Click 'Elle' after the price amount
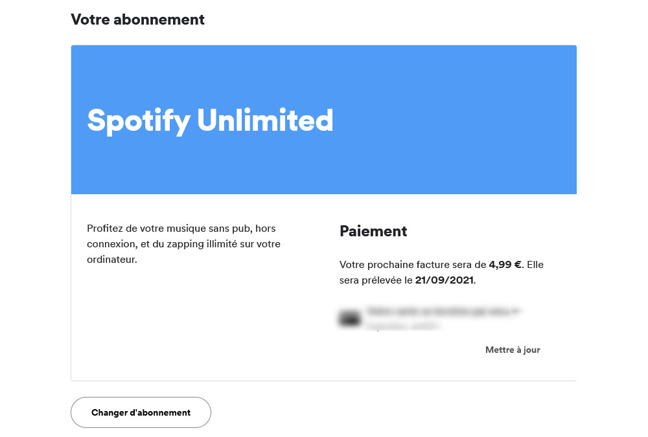The height and width of the screenshot is (437, 648). pyautogui.click(x=536, y=265)
